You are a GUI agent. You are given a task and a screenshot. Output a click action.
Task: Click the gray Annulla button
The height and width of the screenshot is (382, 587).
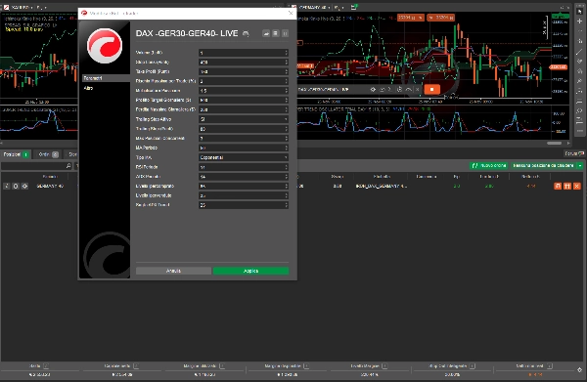pos(173,271)
